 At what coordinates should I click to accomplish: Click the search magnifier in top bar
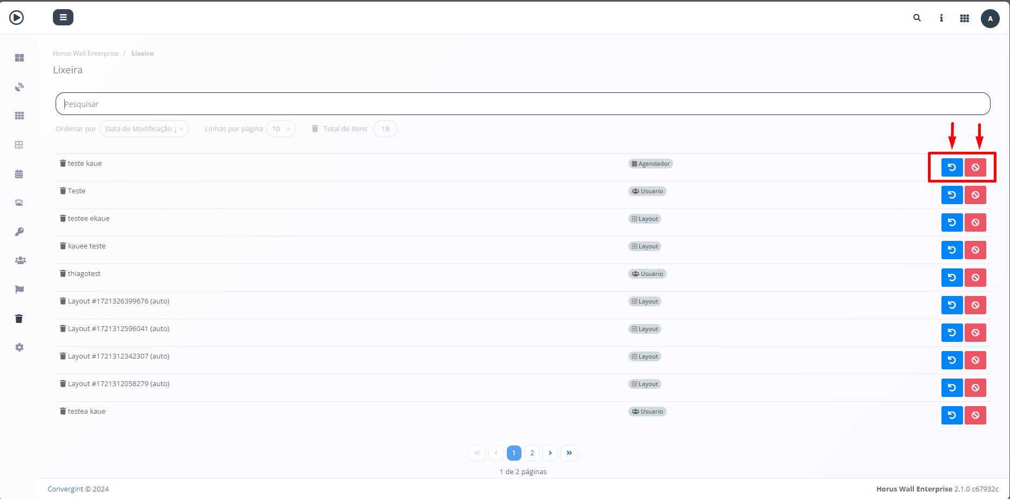click(917, 18)
